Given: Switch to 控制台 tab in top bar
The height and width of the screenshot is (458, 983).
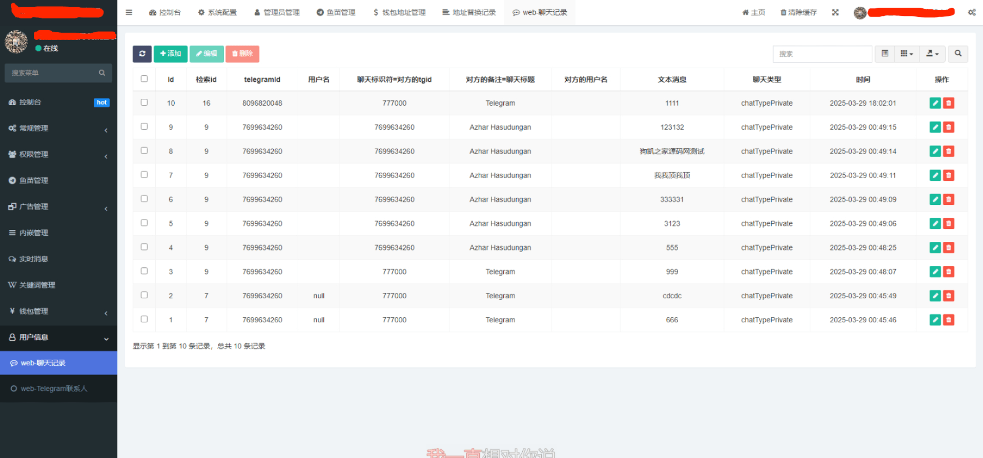Looking at the screenshot, I should click(x=165, y=12).
